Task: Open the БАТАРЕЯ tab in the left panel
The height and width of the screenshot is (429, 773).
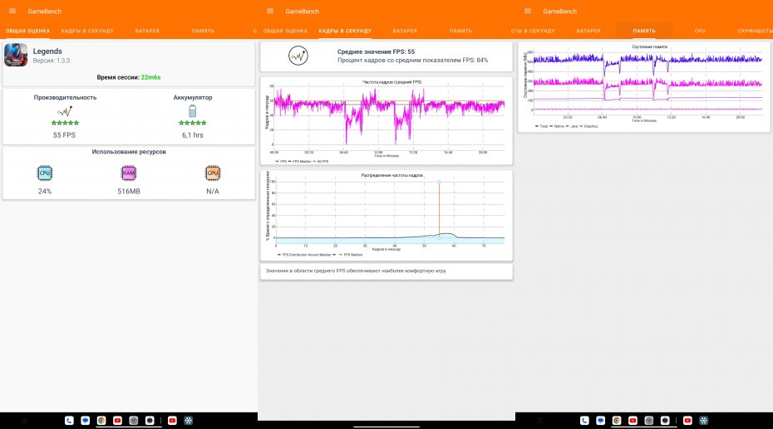Action: click(x=147, y=31)
